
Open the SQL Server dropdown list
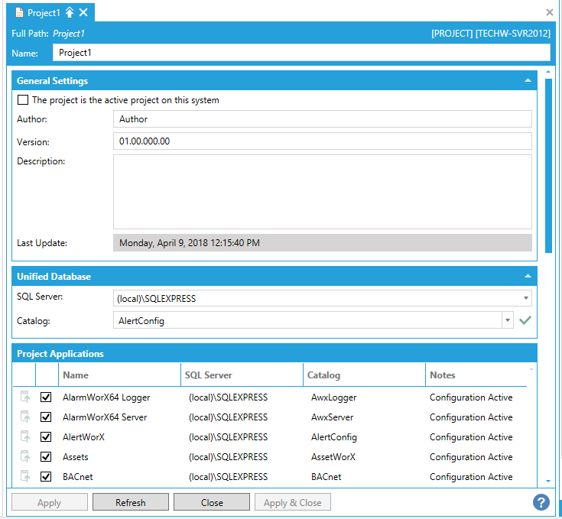[526, 299]
